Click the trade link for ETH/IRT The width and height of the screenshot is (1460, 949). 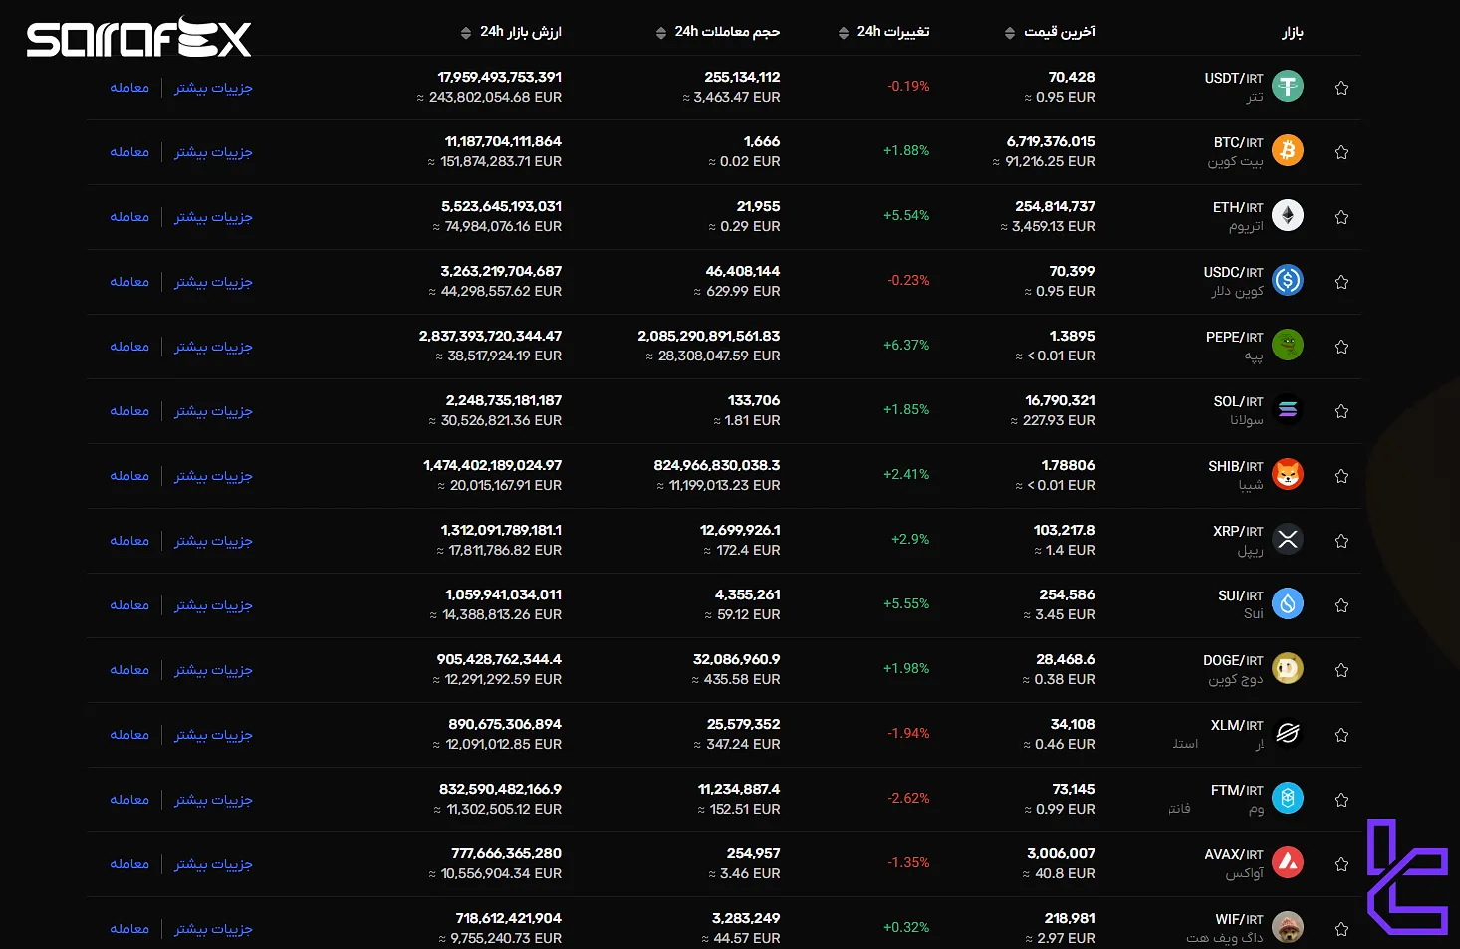129,217
